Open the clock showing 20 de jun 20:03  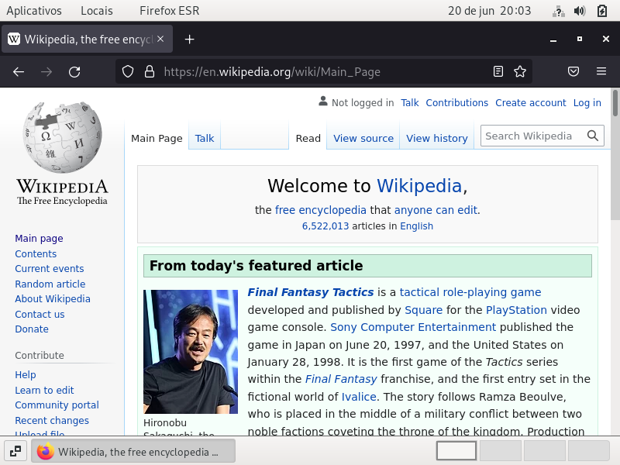coord(490,11)
